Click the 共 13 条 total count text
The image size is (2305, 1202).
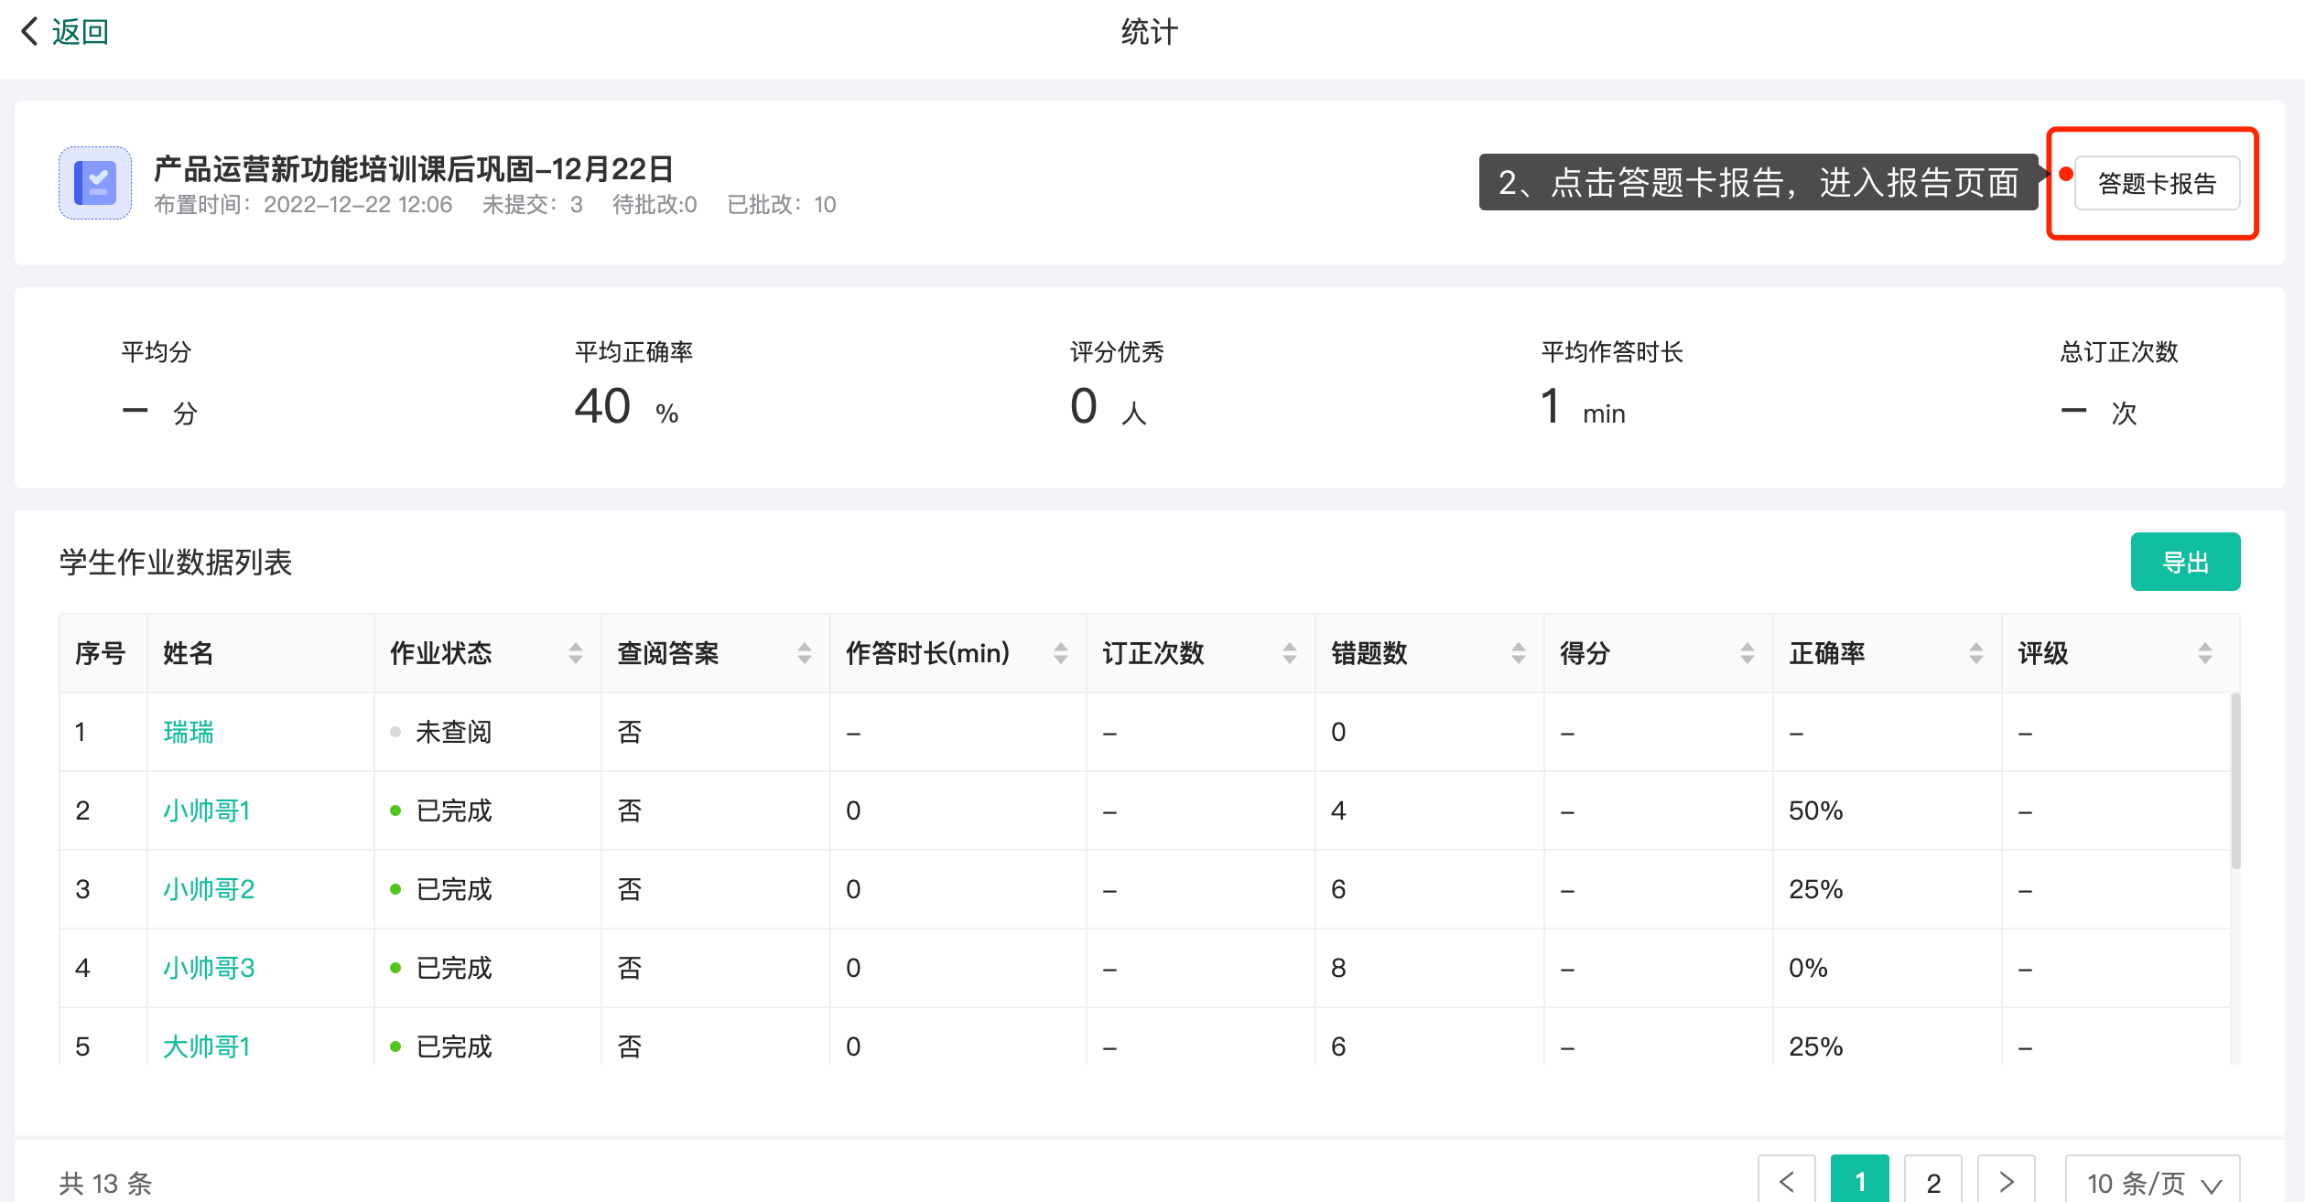coord(105,1183)
